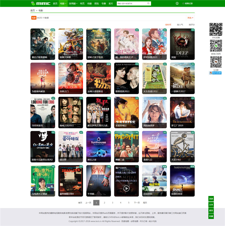Expand the 筛选 filter dropdown

click(x=190, y=18)
